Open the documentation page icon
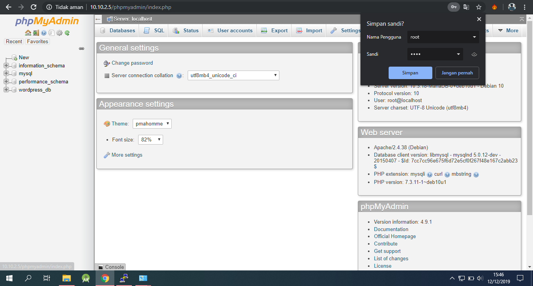 click(x=52, y=33)
